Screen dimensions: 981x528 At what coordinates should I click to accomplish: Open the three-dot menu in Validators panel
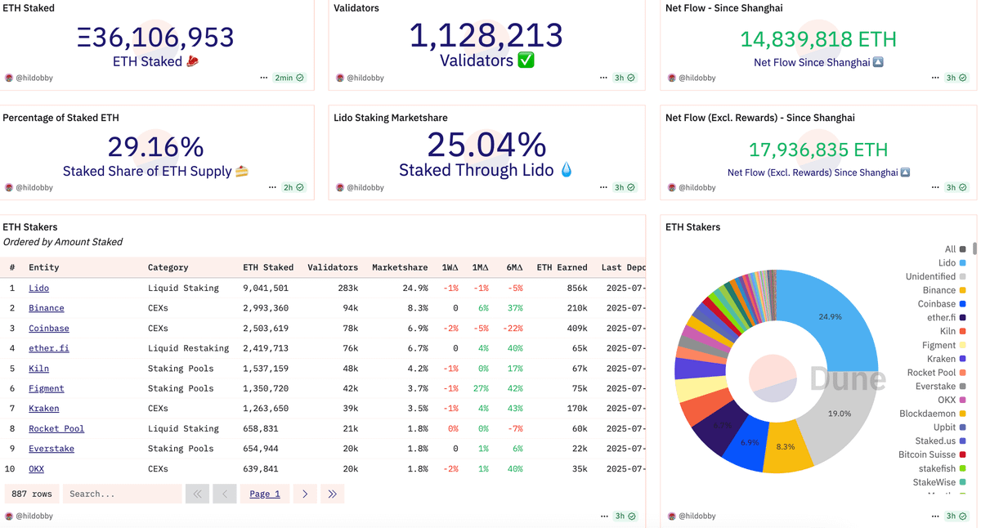(x=603, y=78)
